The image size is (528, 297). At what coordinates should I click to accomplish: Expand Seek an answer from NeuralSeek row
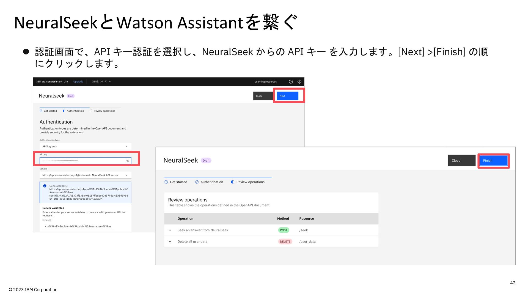tap(170, 230)
